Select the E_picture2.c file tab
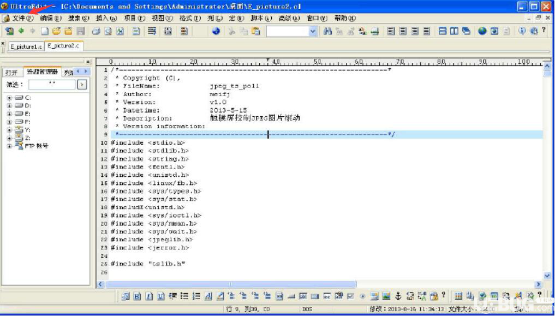The image size is (555, 316). tap(64, 46)
